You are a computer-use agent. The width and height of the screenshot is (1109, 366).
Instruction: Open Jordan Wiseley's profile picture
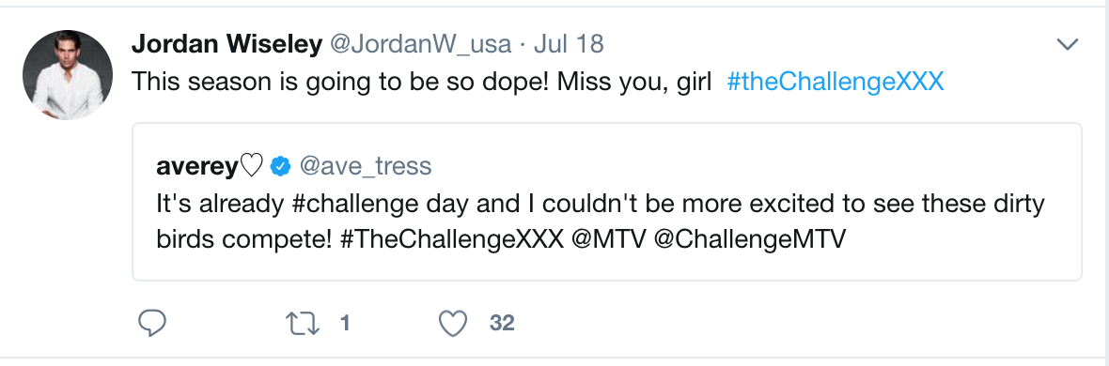[x=67, y=75]
